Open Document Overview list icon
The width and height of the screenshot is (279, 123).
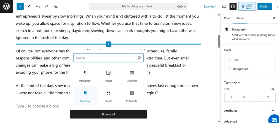point(55,6)
